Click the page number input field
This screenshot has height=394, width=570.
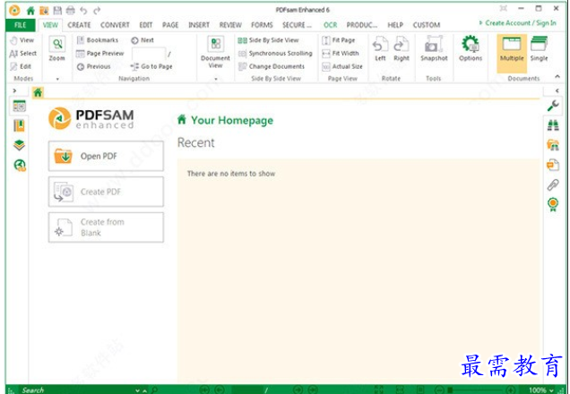(x=149, y=54)
